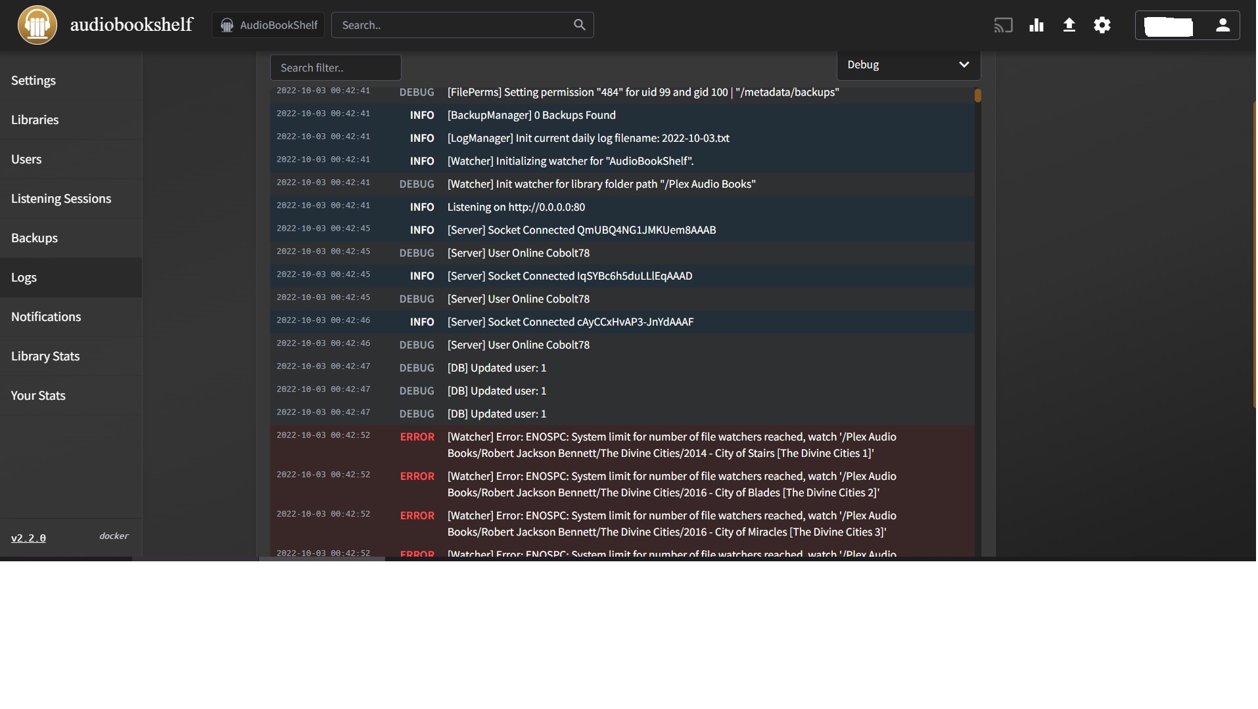
Task: Click the Socket Connected IqSYBc6h5duLLlEqAAAD entry
Action: coord(622,276)
